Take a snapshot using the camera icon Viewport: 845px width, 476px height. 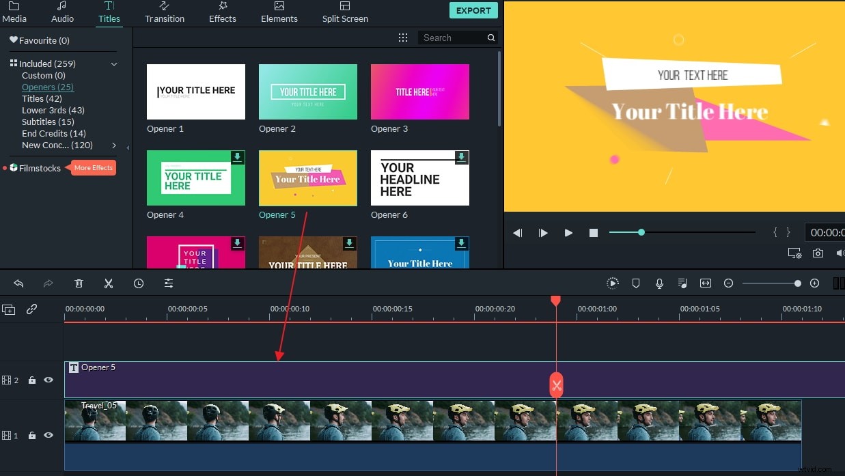(x=818, y=253)
